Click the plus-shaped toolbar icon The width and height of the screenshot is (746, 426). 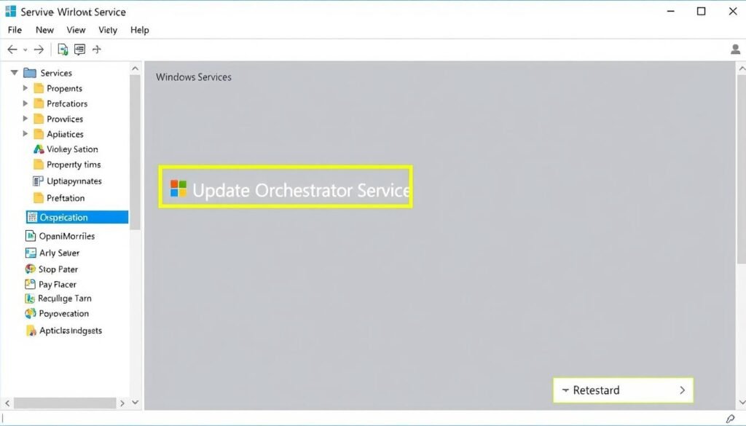point(97,50)
